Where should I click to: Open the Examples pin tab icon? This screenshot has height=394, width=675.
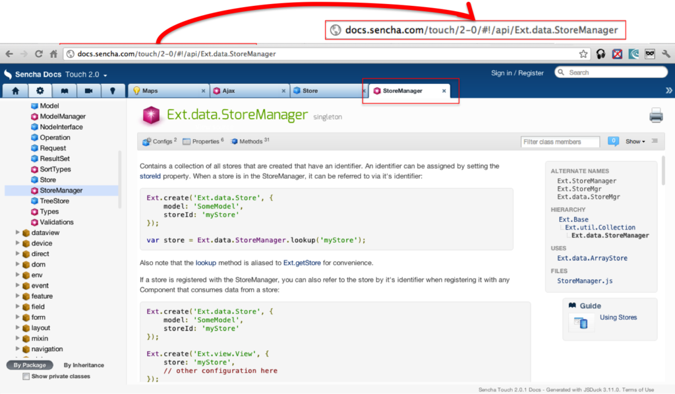click(x=113, y=91)
